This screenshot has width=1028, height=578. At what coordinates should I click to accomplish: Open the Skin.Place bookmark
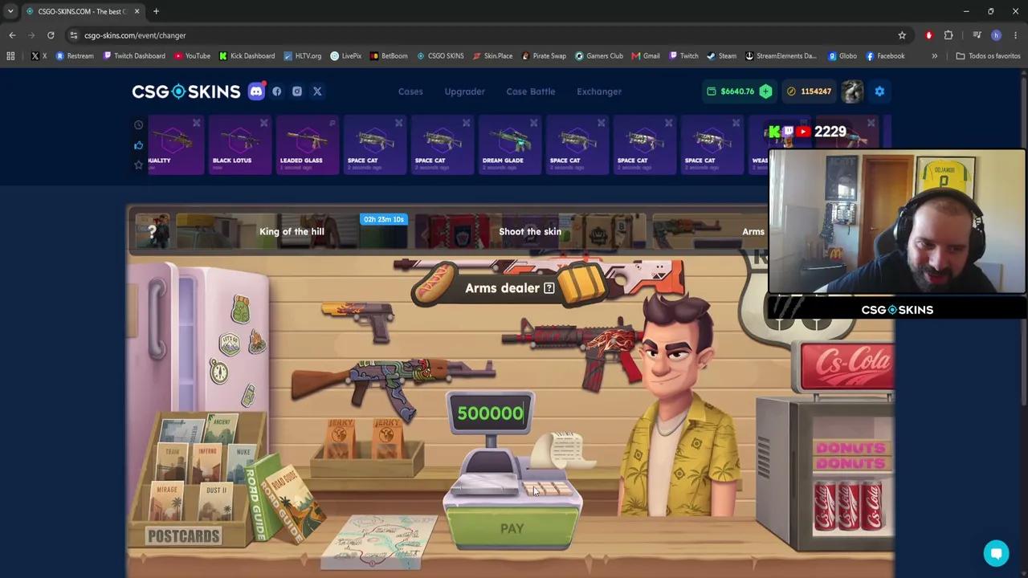point(492,56)
